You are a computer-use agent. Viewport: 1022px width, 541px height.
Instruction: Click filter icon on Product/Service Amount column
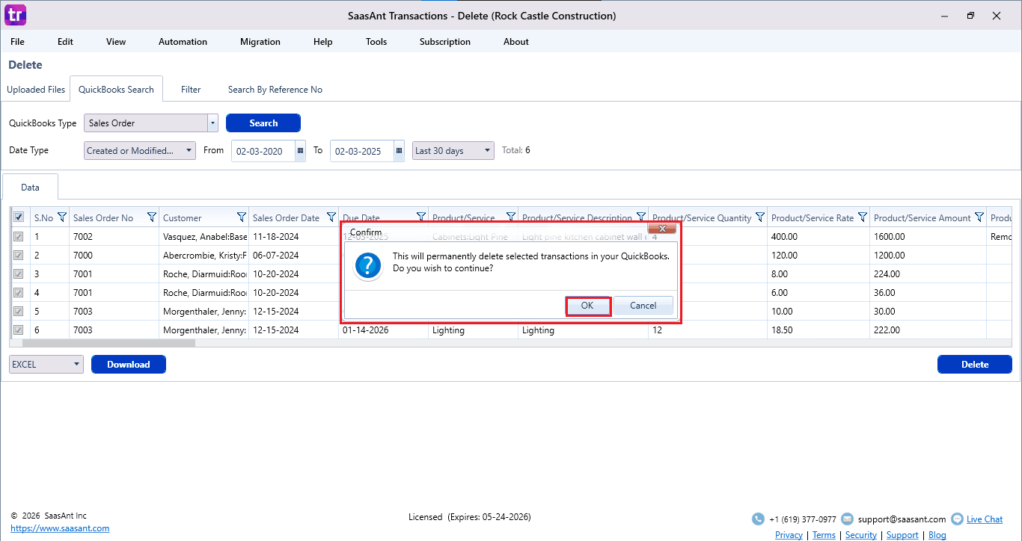(x=979, y=217)
